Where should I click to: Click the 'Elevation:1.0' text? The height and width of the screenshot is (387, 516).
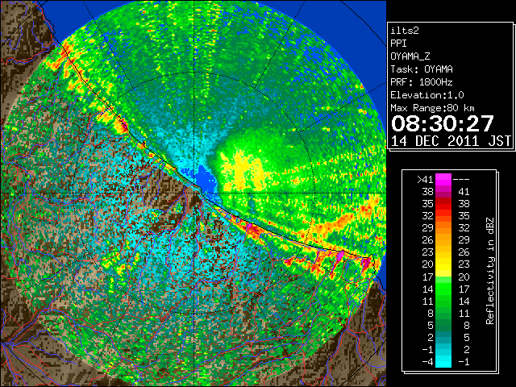pos(427,95)
